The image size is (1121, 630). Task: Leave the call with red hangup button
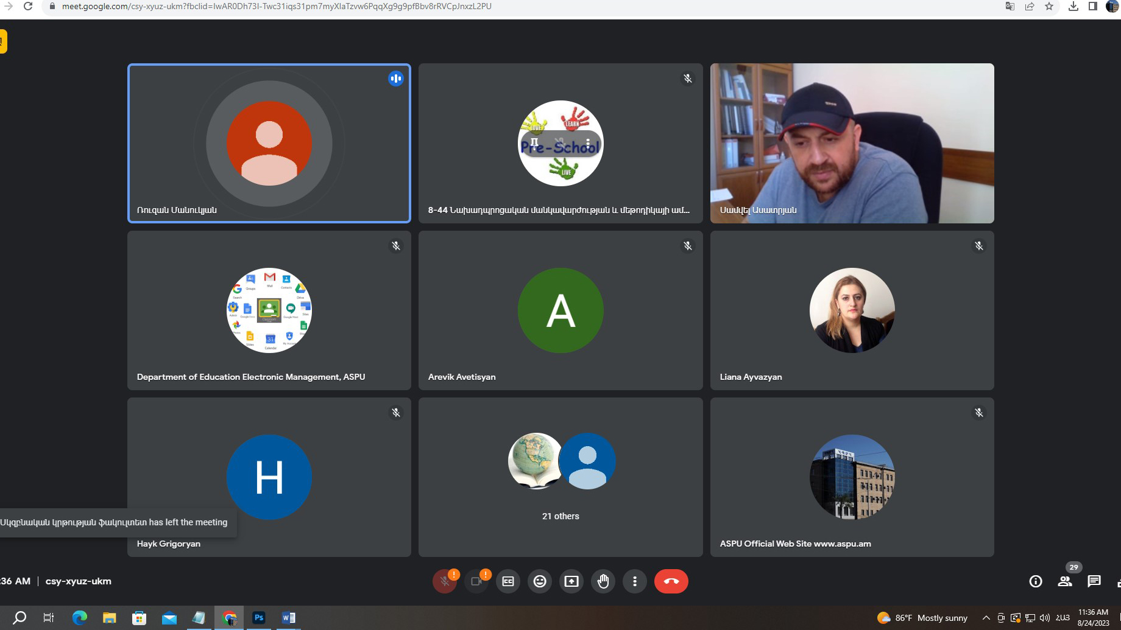click(x=671, y=581)
